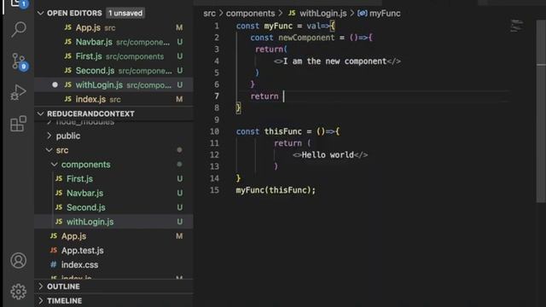This screenshot has width=546, height=307.
Task: Click line number 15 in gutter
Action: pyautogui.click(x=214, y=190)
